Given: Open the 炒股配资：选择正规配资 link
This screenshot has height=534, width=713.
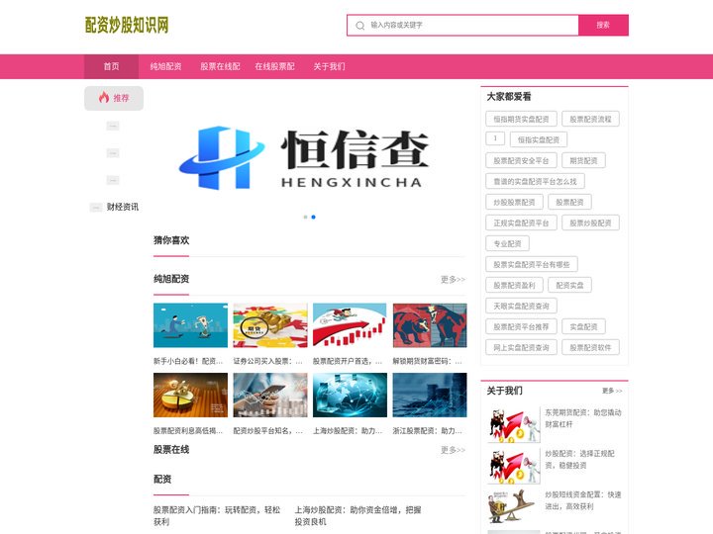Looking at the screenshot, I should coord(579,459).
